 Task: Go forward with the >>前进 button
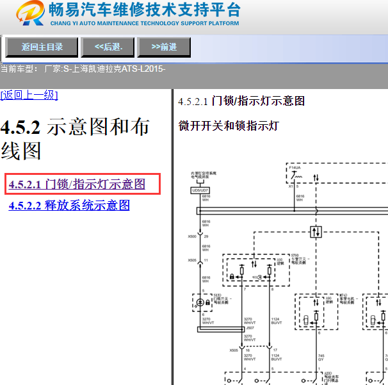coord(164,47)
